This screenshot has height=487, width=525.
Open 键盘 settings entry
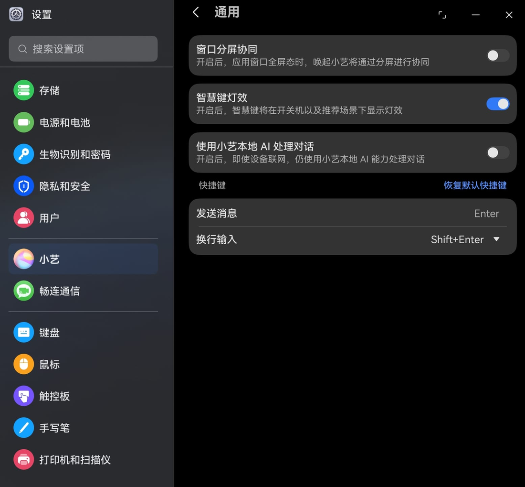point(83,332)
